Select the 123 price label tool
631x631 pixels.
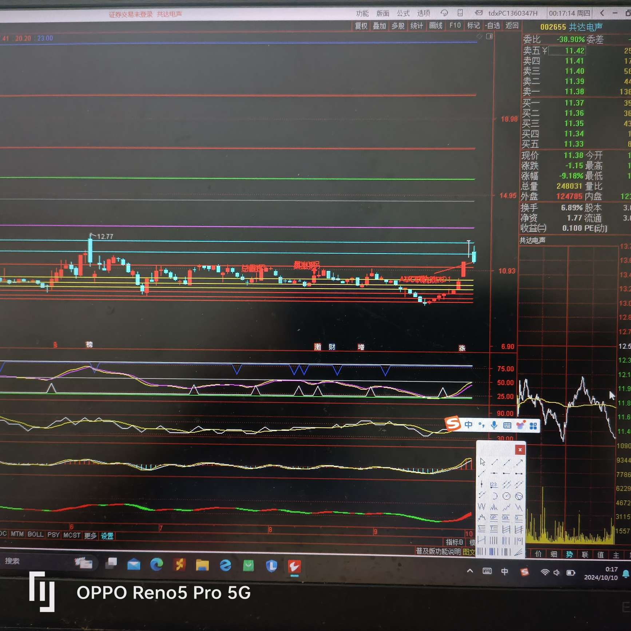point(493,485)
